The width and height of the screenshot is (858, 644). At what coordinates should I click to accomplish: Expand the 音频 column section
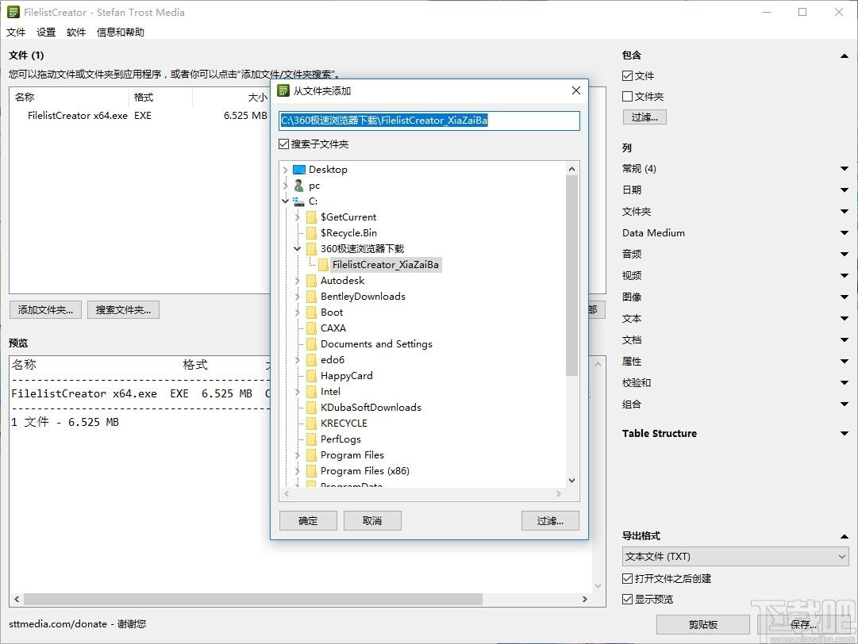(845, 255)
